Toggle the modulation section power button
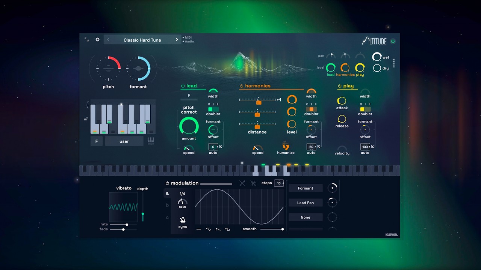The image size is (481, 270). pos(167,183)
